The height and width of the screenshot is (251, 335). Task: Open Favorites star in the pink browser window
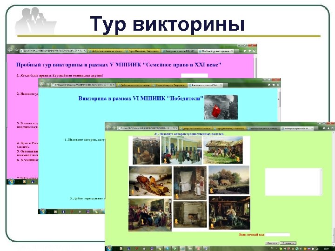[249, 51]
